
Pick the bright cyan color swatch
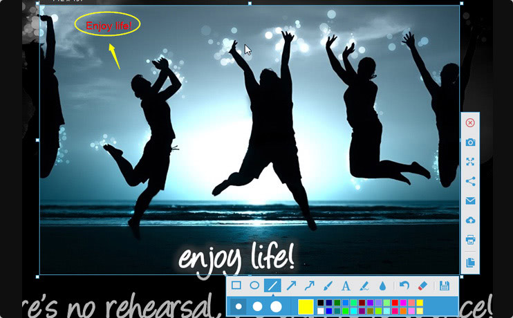354,311
